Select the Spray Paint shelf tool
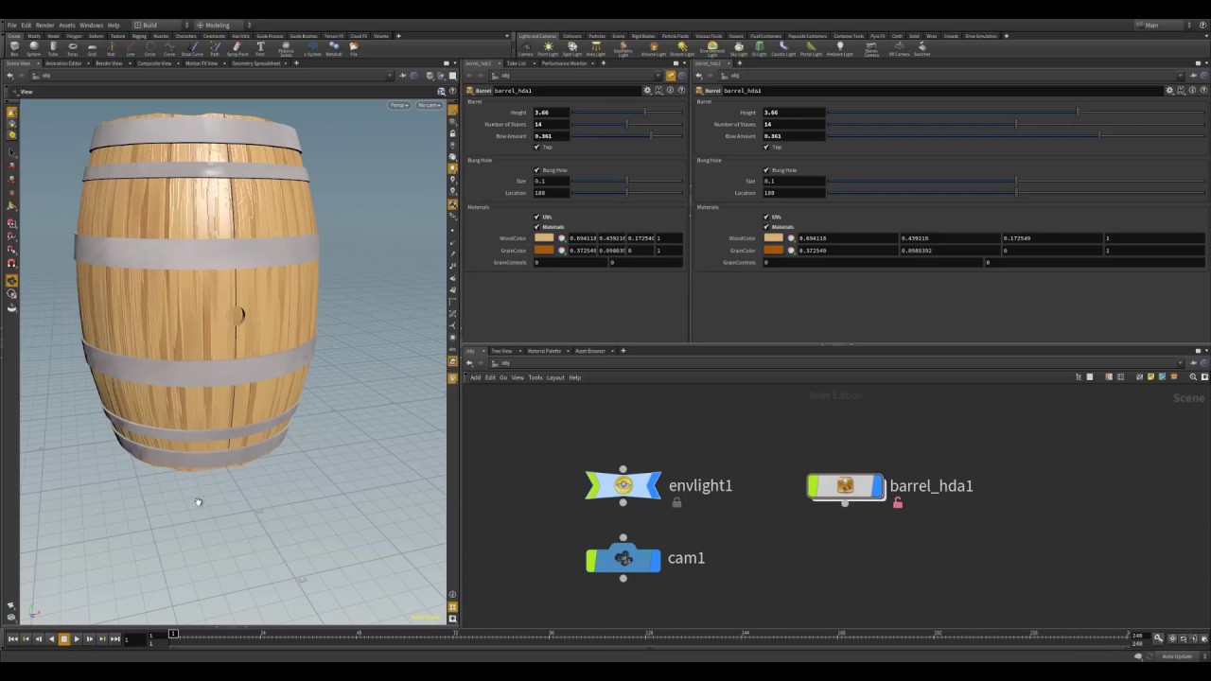 pos(237,47)
